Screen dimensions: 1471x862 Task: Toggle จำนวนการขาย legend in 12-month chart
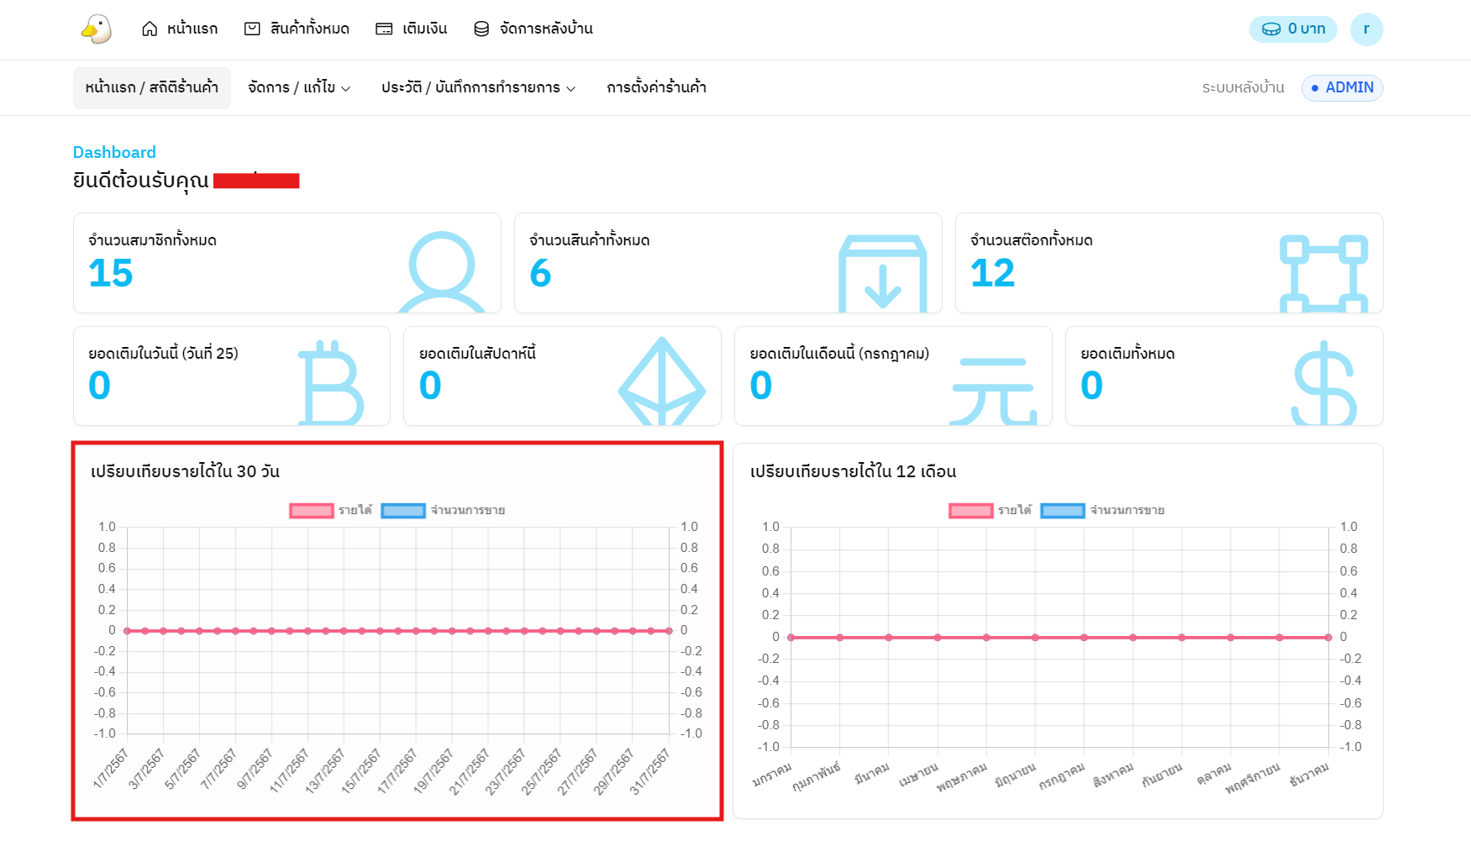(1102, 510)
